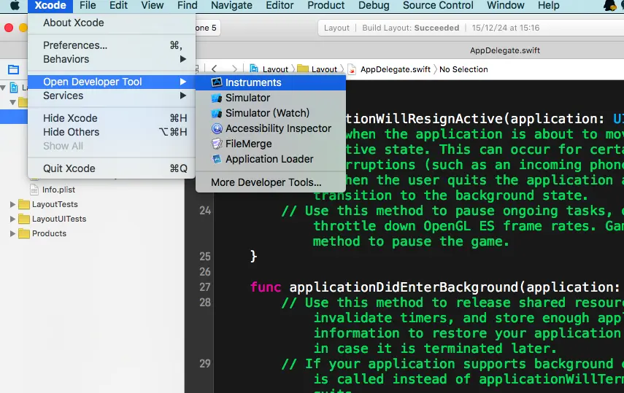
Task: Open the Find menu
Action: point(187,6)
